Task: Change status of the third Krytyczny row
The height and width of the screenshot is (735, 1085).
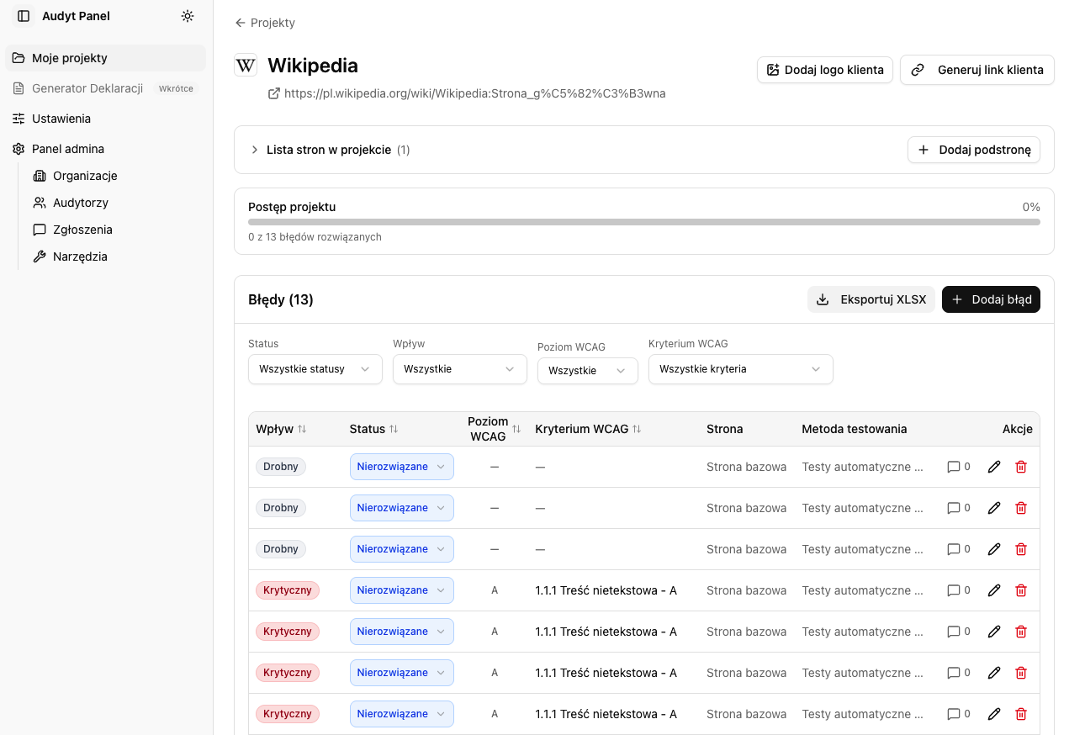Action: click(402, 673)
